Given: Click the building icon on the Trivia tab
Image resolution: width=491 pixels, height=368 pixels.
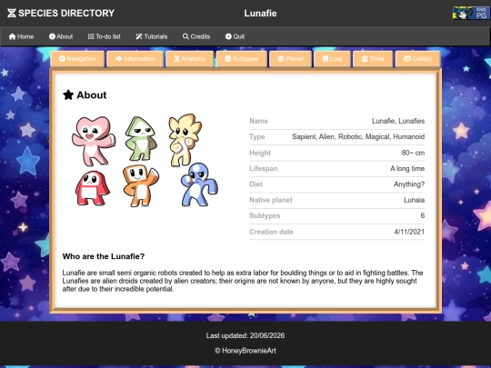Looking at the screenshot, I should pos(365,58).
